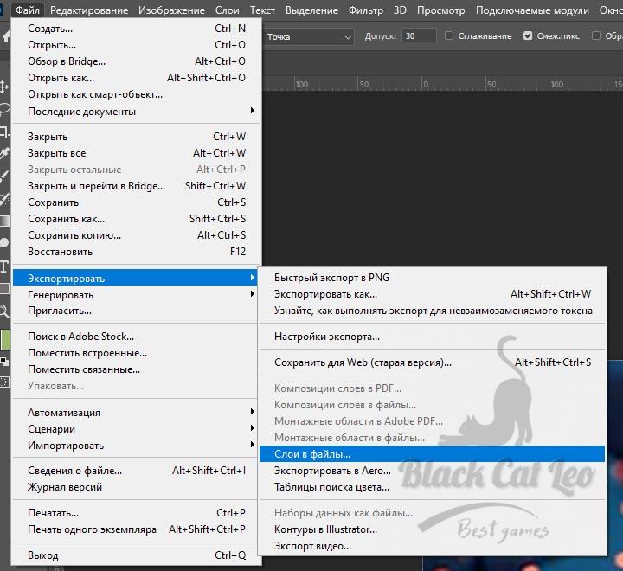Open the Фильтр menu
Image resolution: width=623 pixels, height=571 pixels.
[x=365, y=10]
